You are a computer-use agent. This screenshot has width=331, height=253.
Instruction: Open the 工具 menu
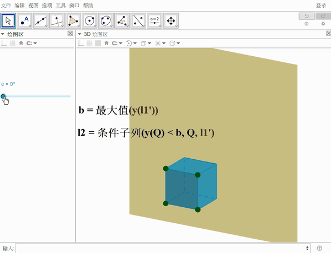coord(61,6)
